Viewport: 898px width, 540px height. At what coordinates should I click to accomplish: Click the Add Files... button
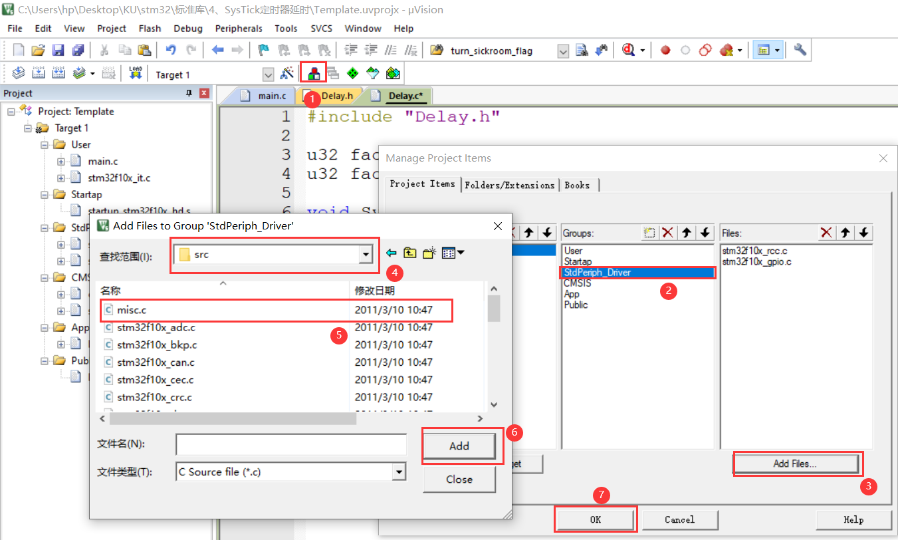click(x=795, y=464)
